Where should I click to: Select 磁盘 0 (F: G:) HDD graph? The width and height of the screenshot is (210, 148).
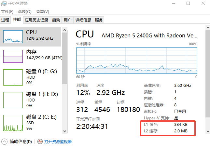(x=13, y=77)
